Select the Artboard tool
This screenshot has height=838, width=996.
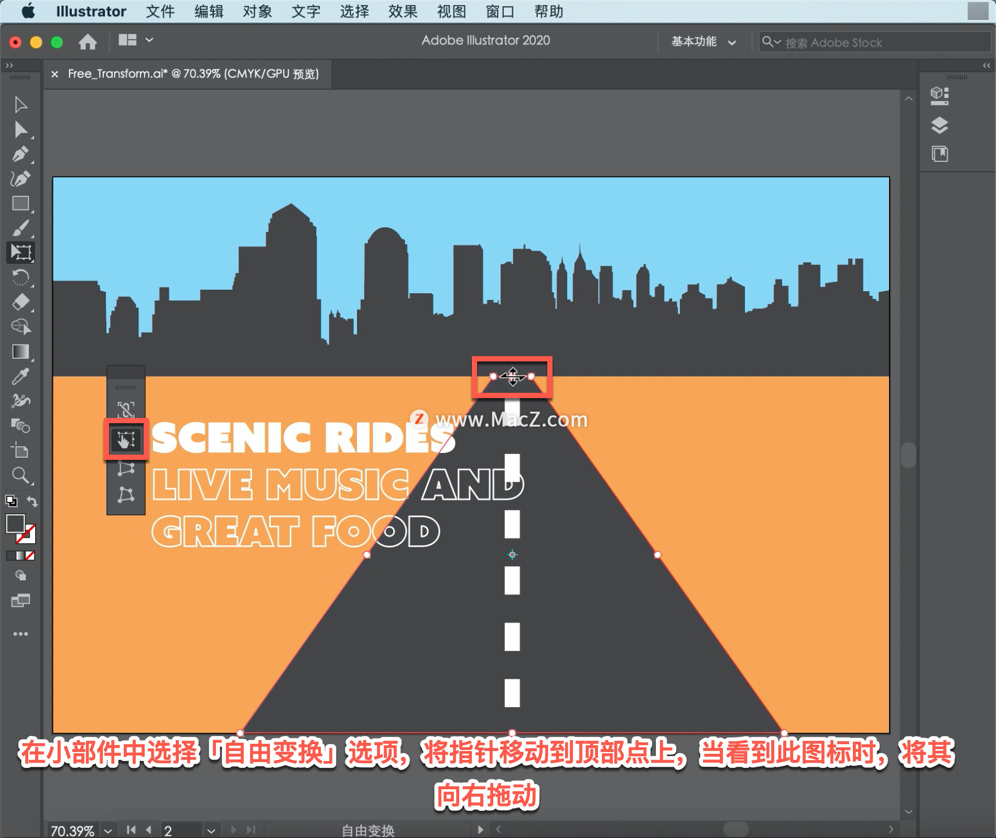point(20,450)
